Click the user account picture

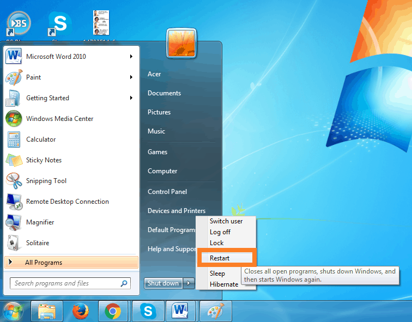coord(181,44)
